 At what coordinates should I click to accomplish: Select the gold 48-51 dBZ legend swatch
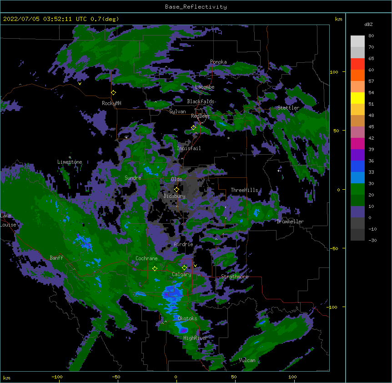click(357, 109)
